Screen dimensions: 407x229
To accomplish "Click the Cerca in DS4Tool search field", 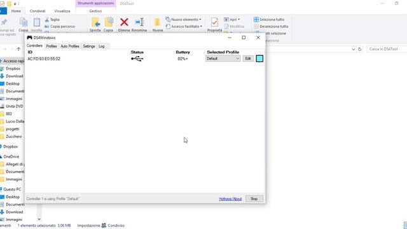I will coord(387,49).
